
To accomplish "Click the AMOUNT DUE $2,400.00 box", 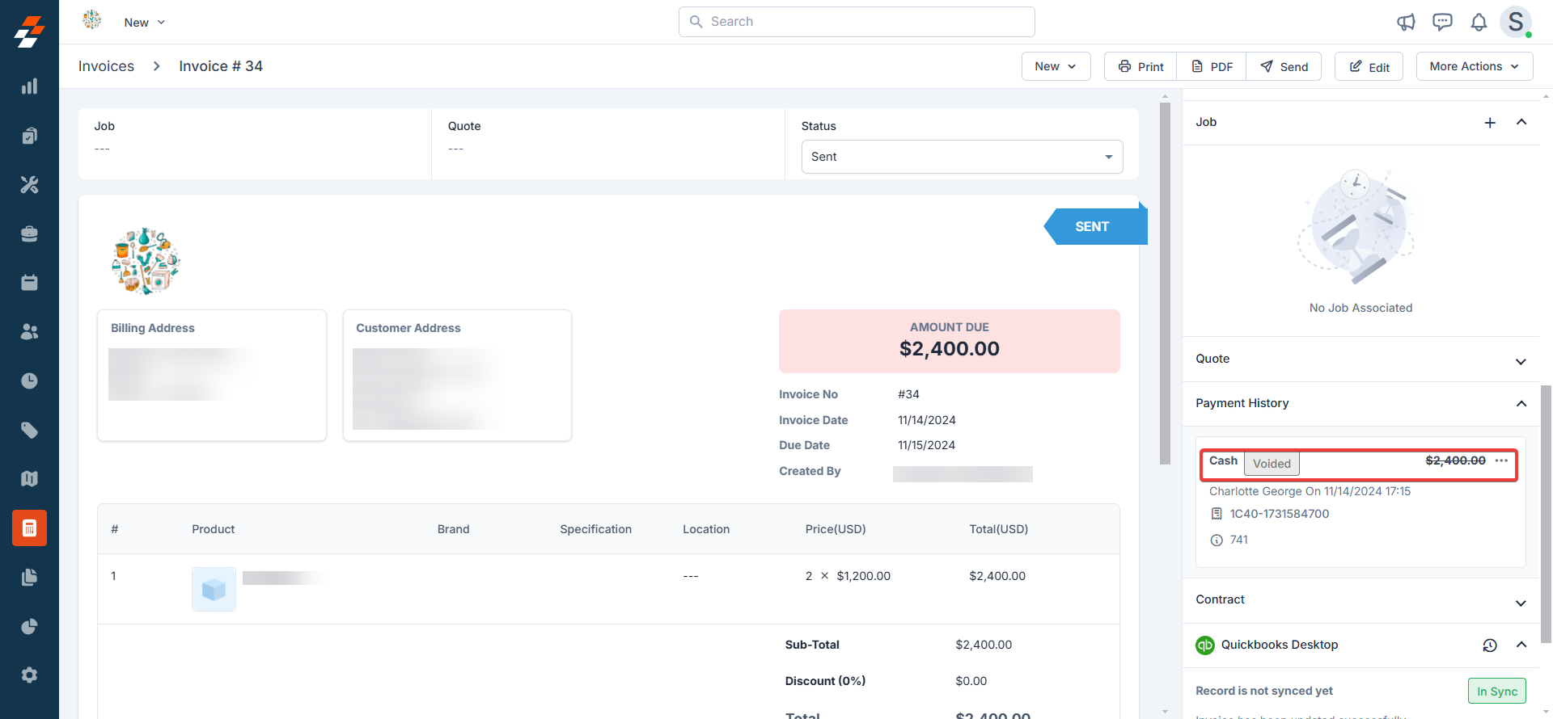I will pyautogui.click(x=949, y=341).
